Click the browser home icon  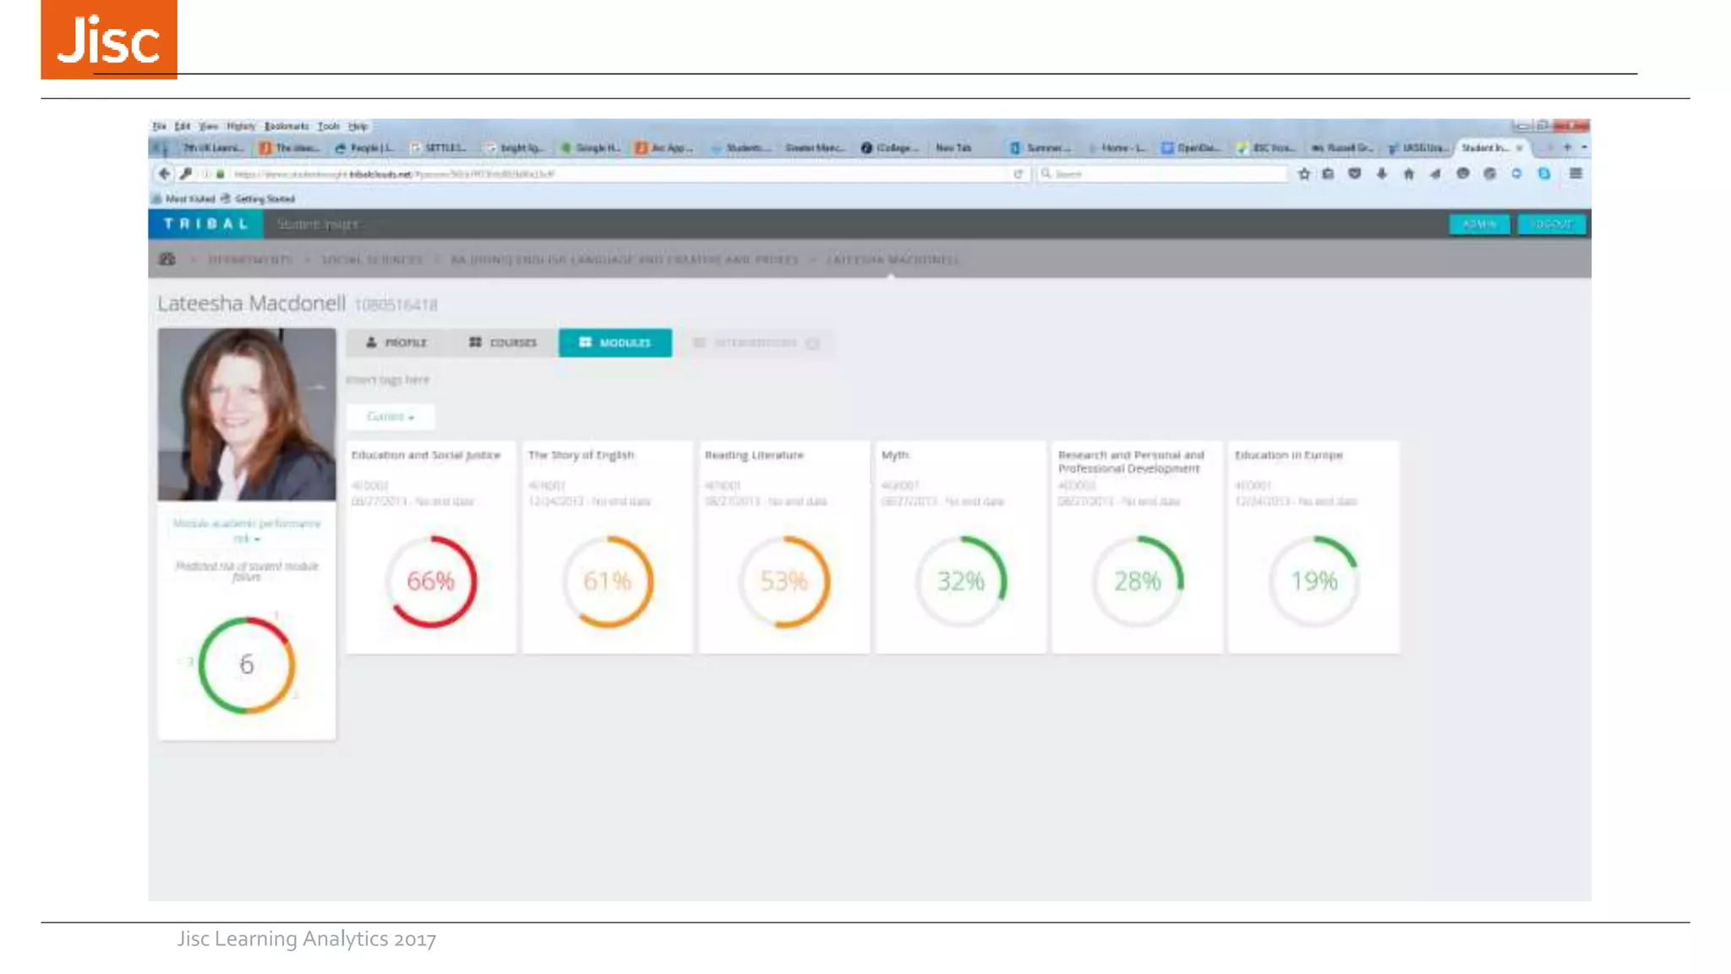click(x=1408, y=173)
